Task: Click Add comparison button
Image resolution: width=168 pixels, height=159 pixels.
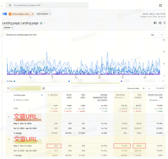Action: tap(44, 14)
